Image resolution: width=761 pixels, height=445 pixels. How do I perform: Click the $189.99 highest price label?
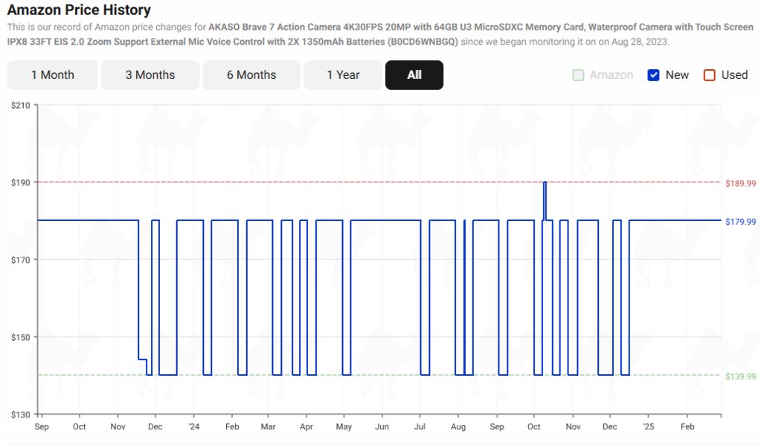pos(741,184)
